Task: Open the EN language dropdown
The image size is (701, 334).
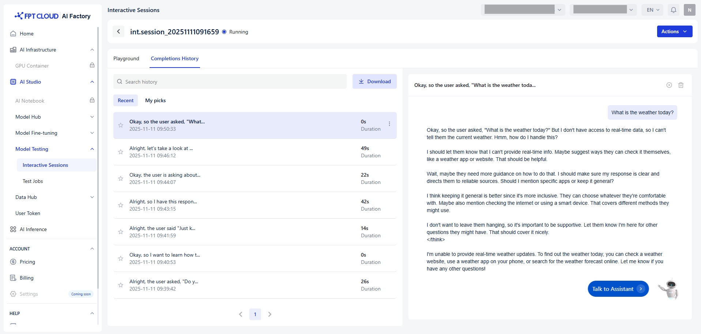Action: pyautogui.click(x=653, y=10)
